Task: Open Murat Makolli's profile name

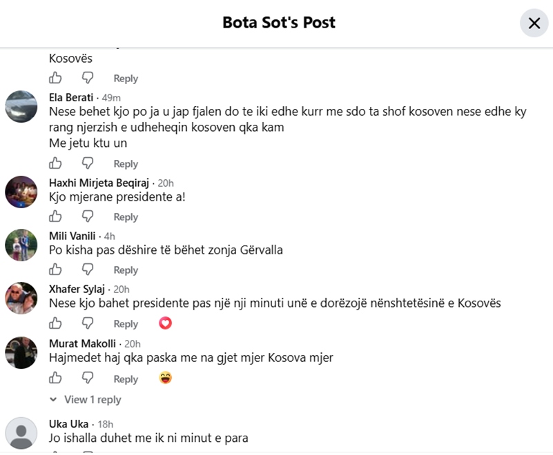Action: coord(83,343)
